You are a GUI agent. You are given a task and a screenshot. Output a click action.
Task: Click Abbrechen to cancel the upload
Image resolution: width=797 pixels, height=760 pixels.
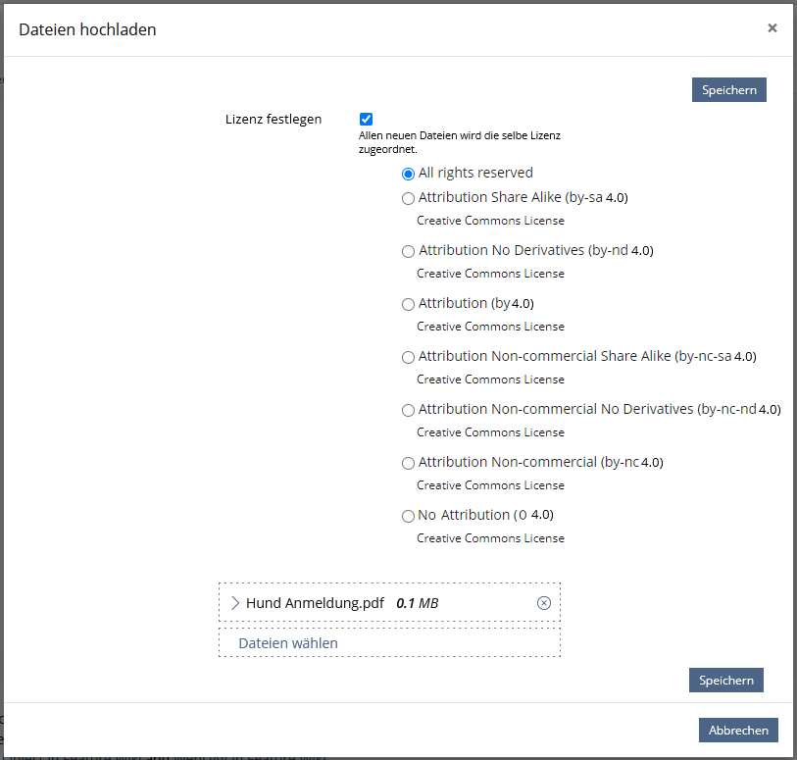(738, 730)
